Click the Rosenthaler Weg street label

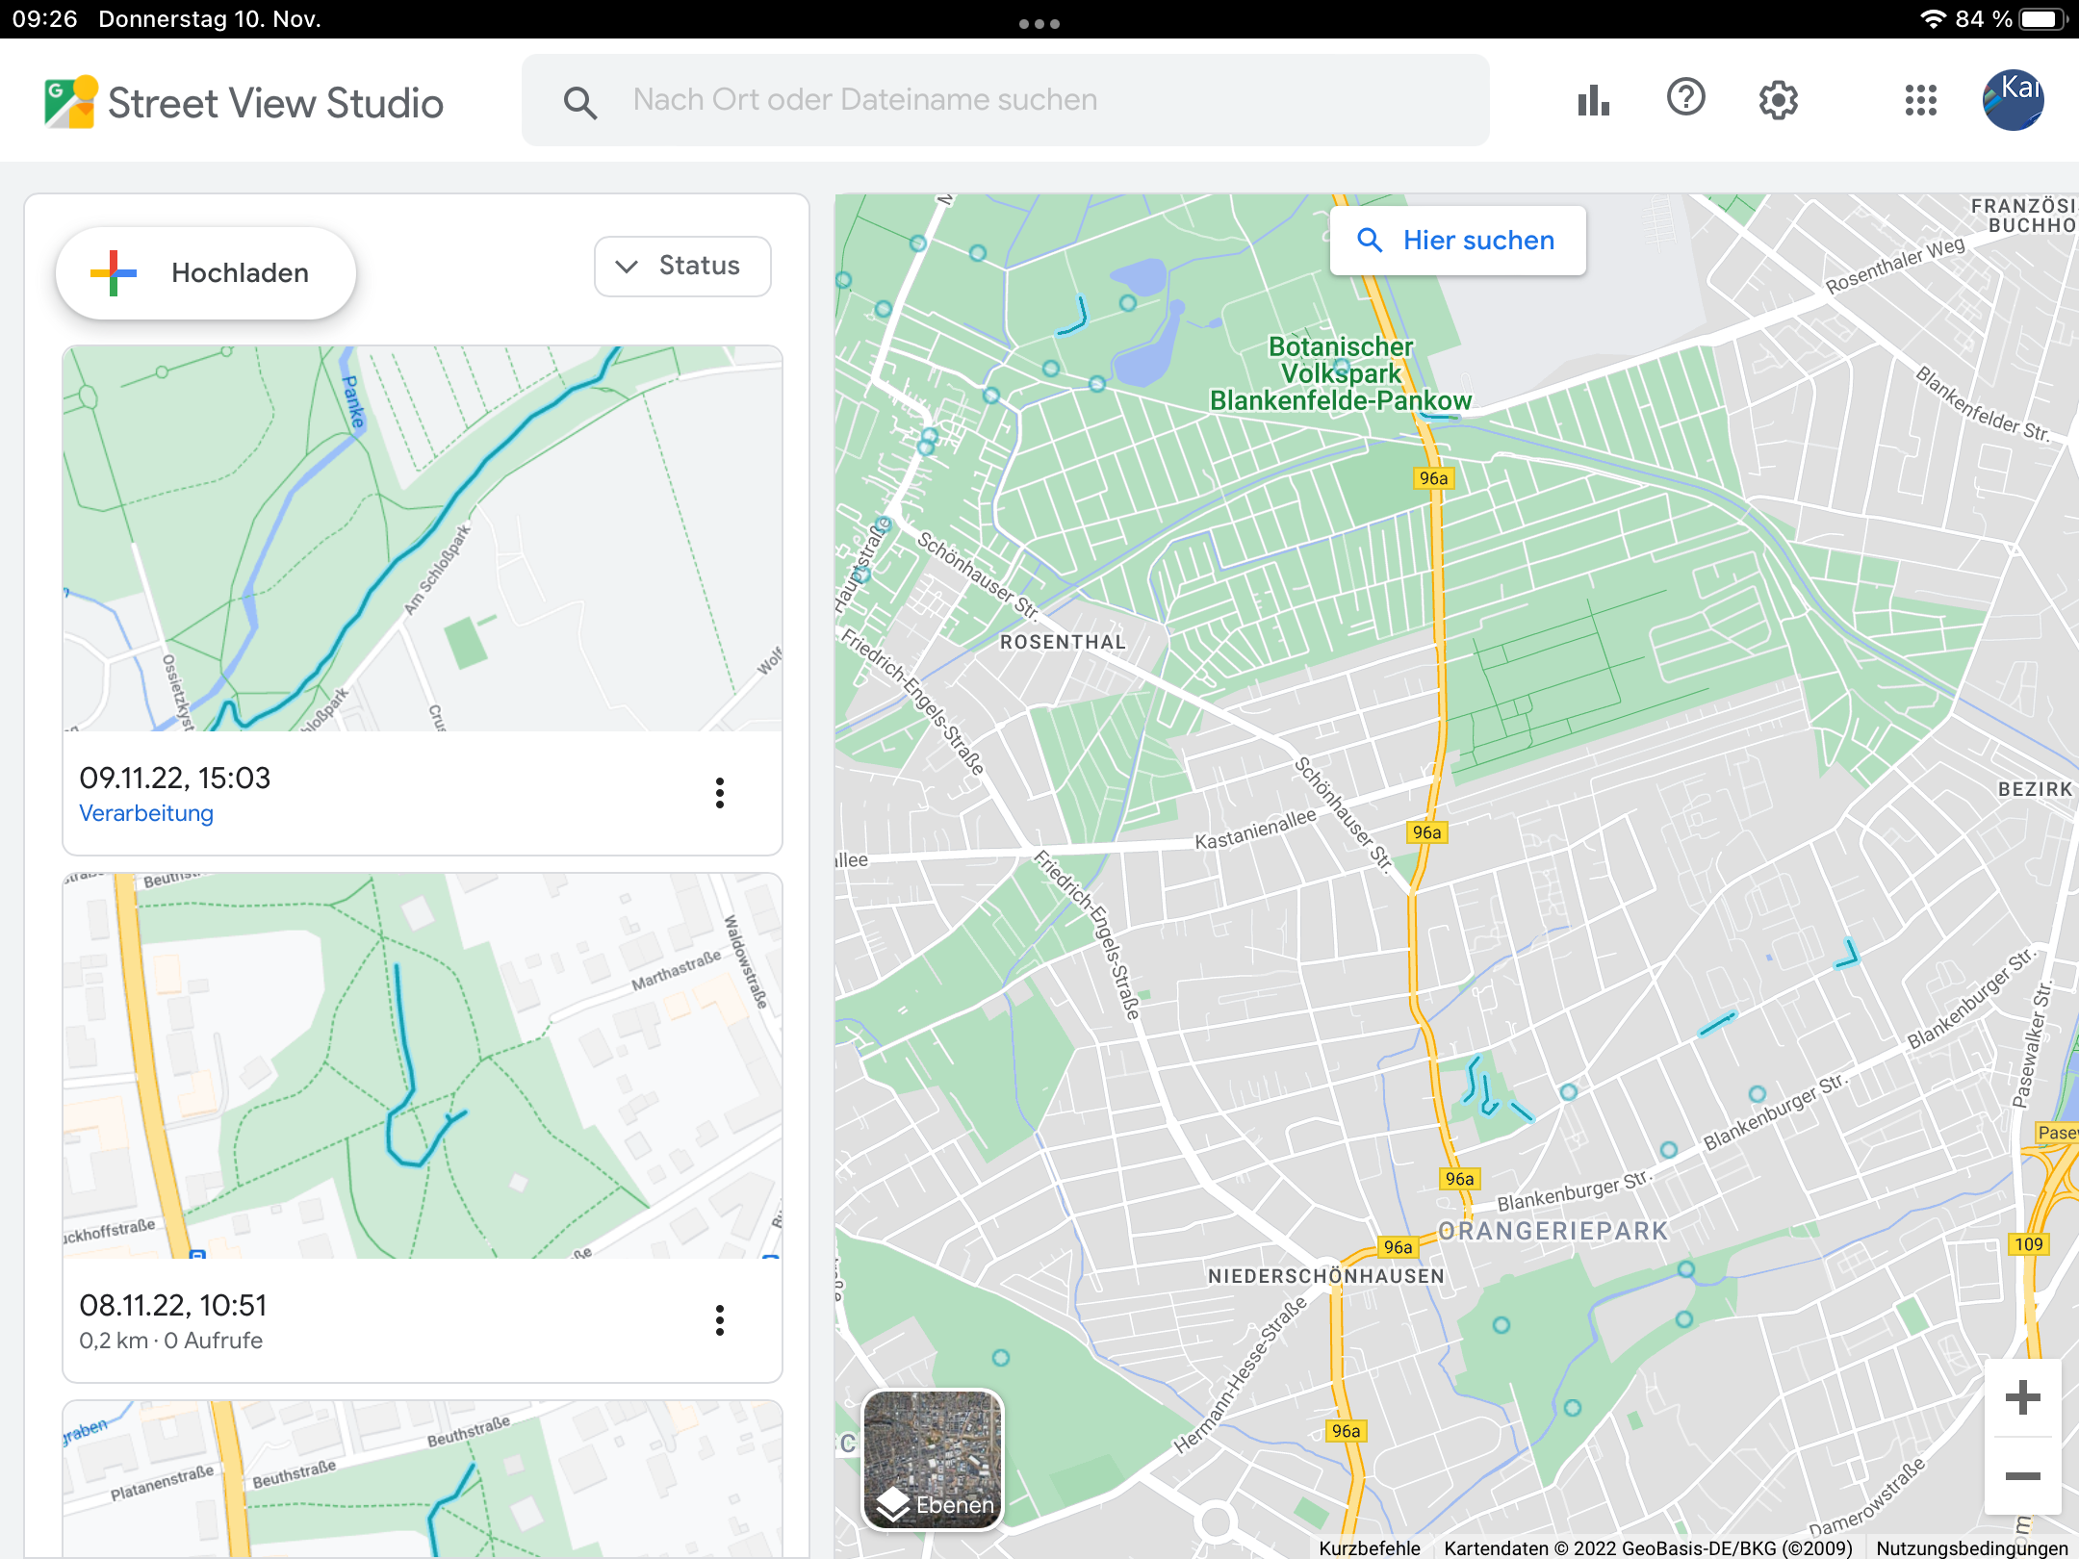coord(1895,265)
